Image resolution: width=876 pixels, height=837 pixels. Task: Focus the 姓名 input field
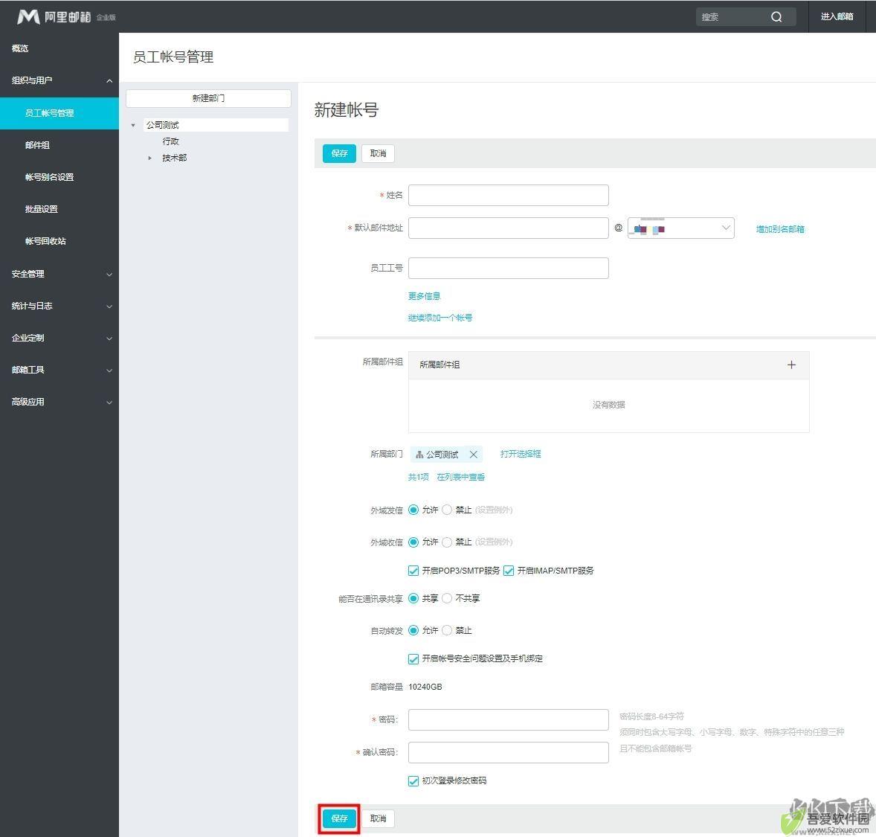[509, 195]
